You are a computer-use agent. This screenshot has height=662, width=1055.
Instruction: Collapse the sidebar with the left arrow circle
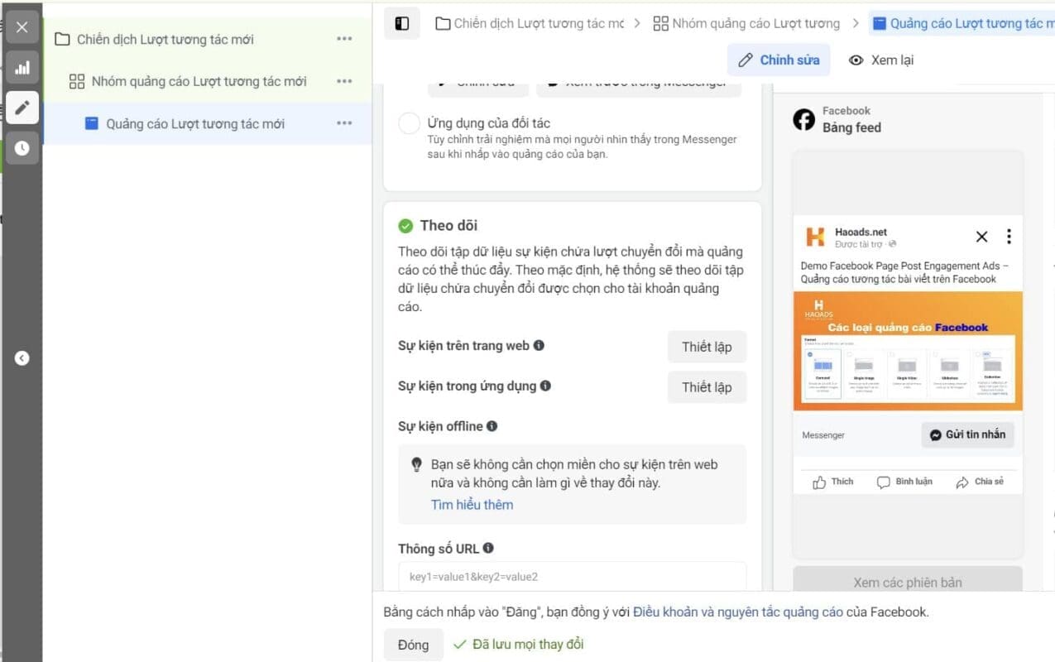pos(22,358)
